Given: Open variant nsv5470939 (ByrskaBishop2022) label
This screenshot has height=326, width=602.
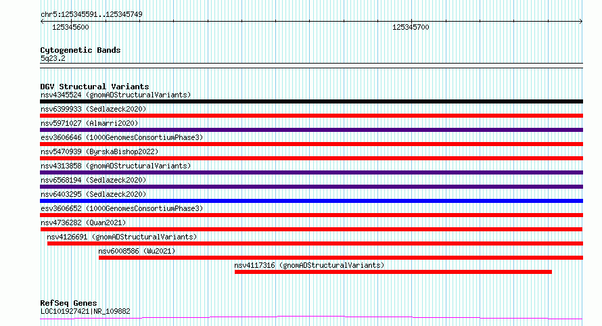Looking at the screenshot, I should pyautogui.click(x=99, y=152).
